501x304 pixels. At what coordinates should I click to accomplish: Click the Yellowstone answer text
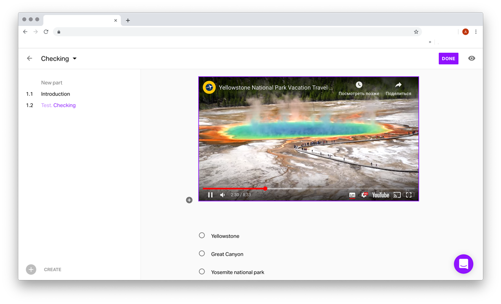(x=225, y=236)
